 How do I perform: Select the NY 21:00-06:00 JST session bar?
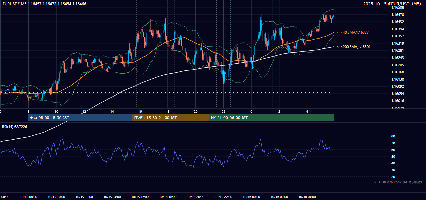(272, 118)
